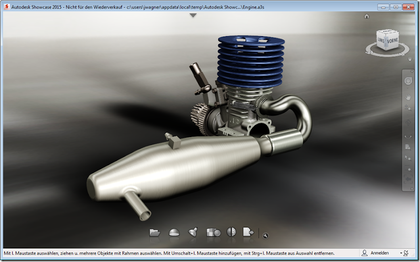The width and height of the screenshot is (420, 262).
Task: Click the VORNE face of the ViewCube
Action: pos(392,41)
